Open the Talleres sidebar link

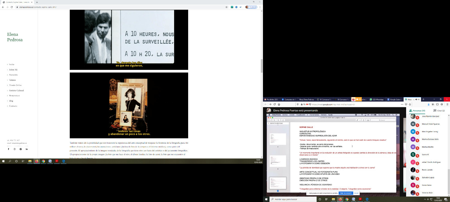12,80
